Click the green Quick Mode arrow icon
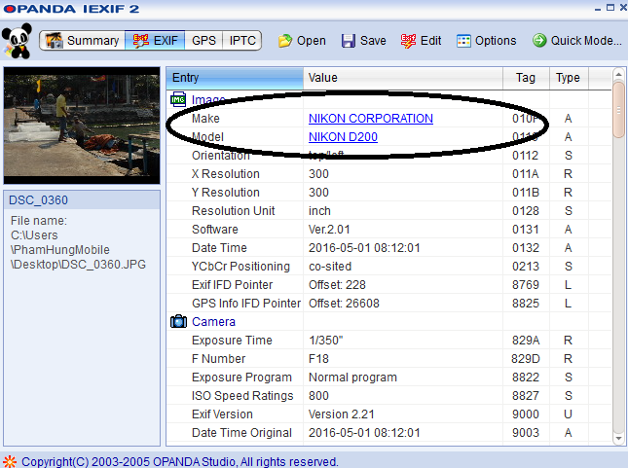 (x=539, y=40)
